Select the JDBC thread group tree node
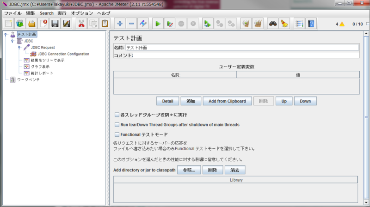The image size is (370, 207). click(29, 41)
